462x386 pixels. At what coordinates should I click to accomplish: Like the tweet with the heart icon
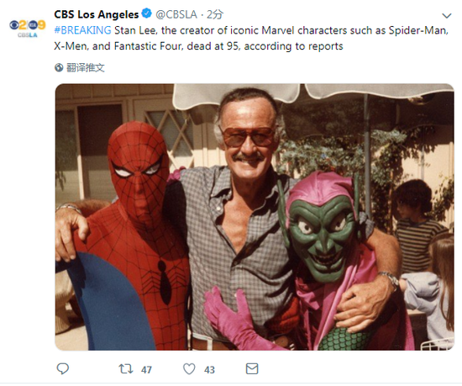[x=189, y=369]
